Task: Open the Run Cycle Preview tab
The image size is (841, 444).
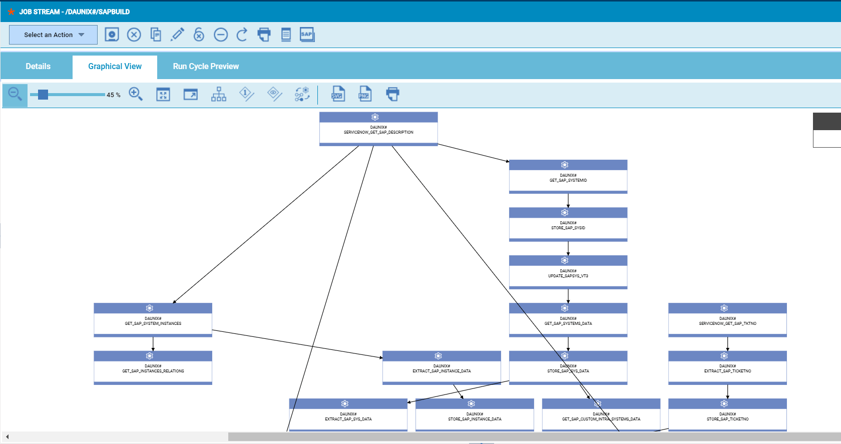Action: click(x=206, y=67)
